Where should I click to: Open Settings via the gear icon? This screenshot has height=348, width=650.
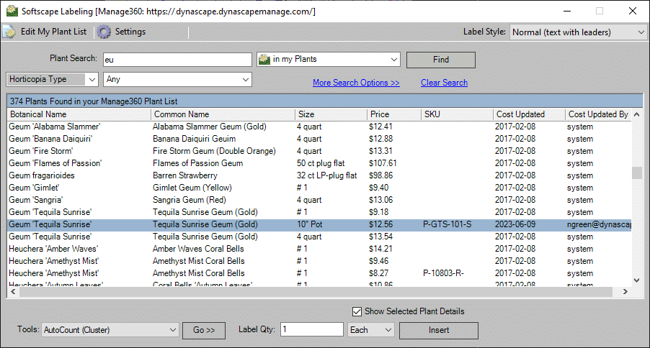104,32
